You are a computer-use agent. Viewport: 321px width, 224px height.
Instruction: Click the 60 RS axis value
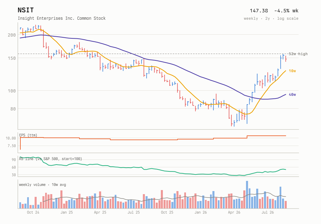[14, 167]
